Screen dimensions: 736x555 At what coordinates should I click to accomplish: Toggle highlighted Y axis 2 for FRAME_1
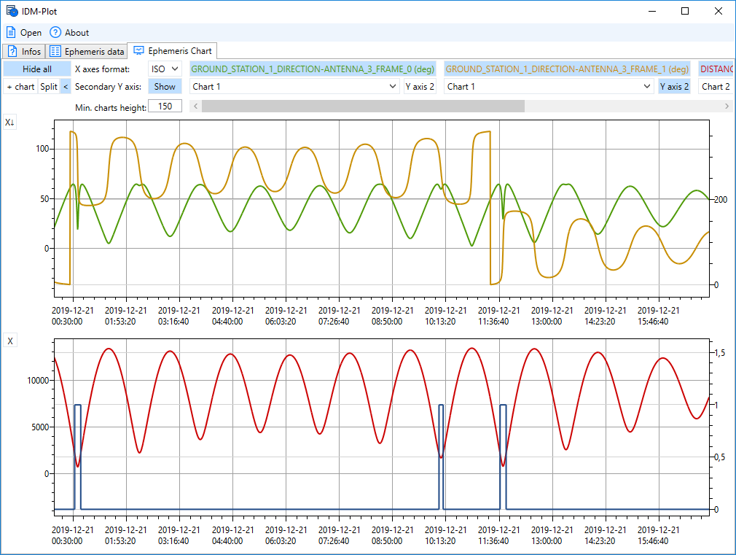[x=675, y=87]
